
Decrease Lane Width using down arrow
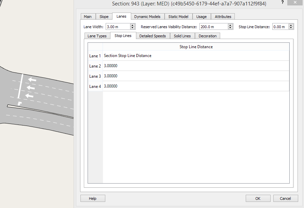click(132, 28)
